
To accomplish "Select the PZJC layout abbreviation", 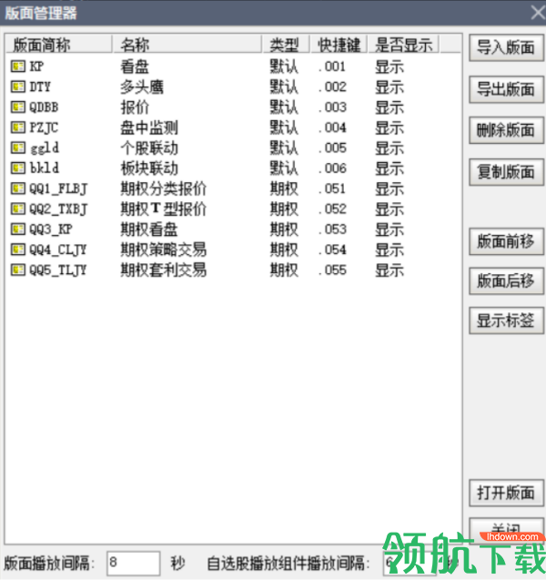I will pos(44,127).
